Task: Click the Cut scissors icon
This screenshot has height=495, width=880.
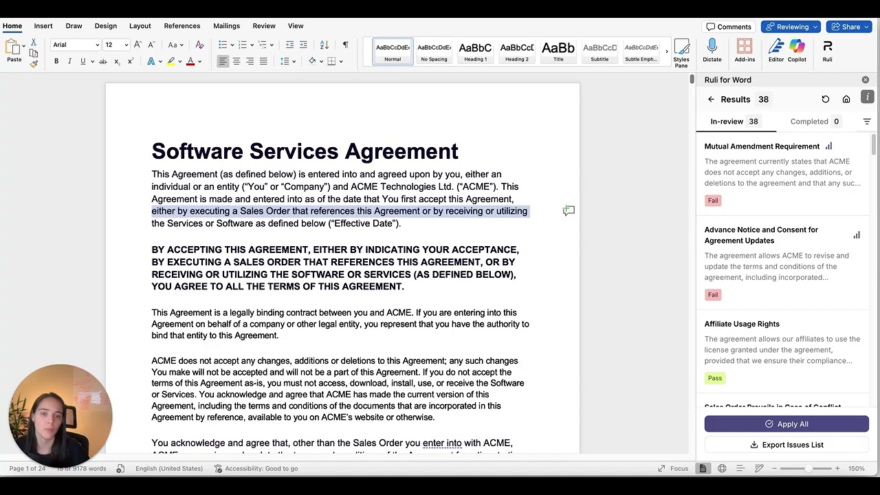Action: tap(33, 43)
